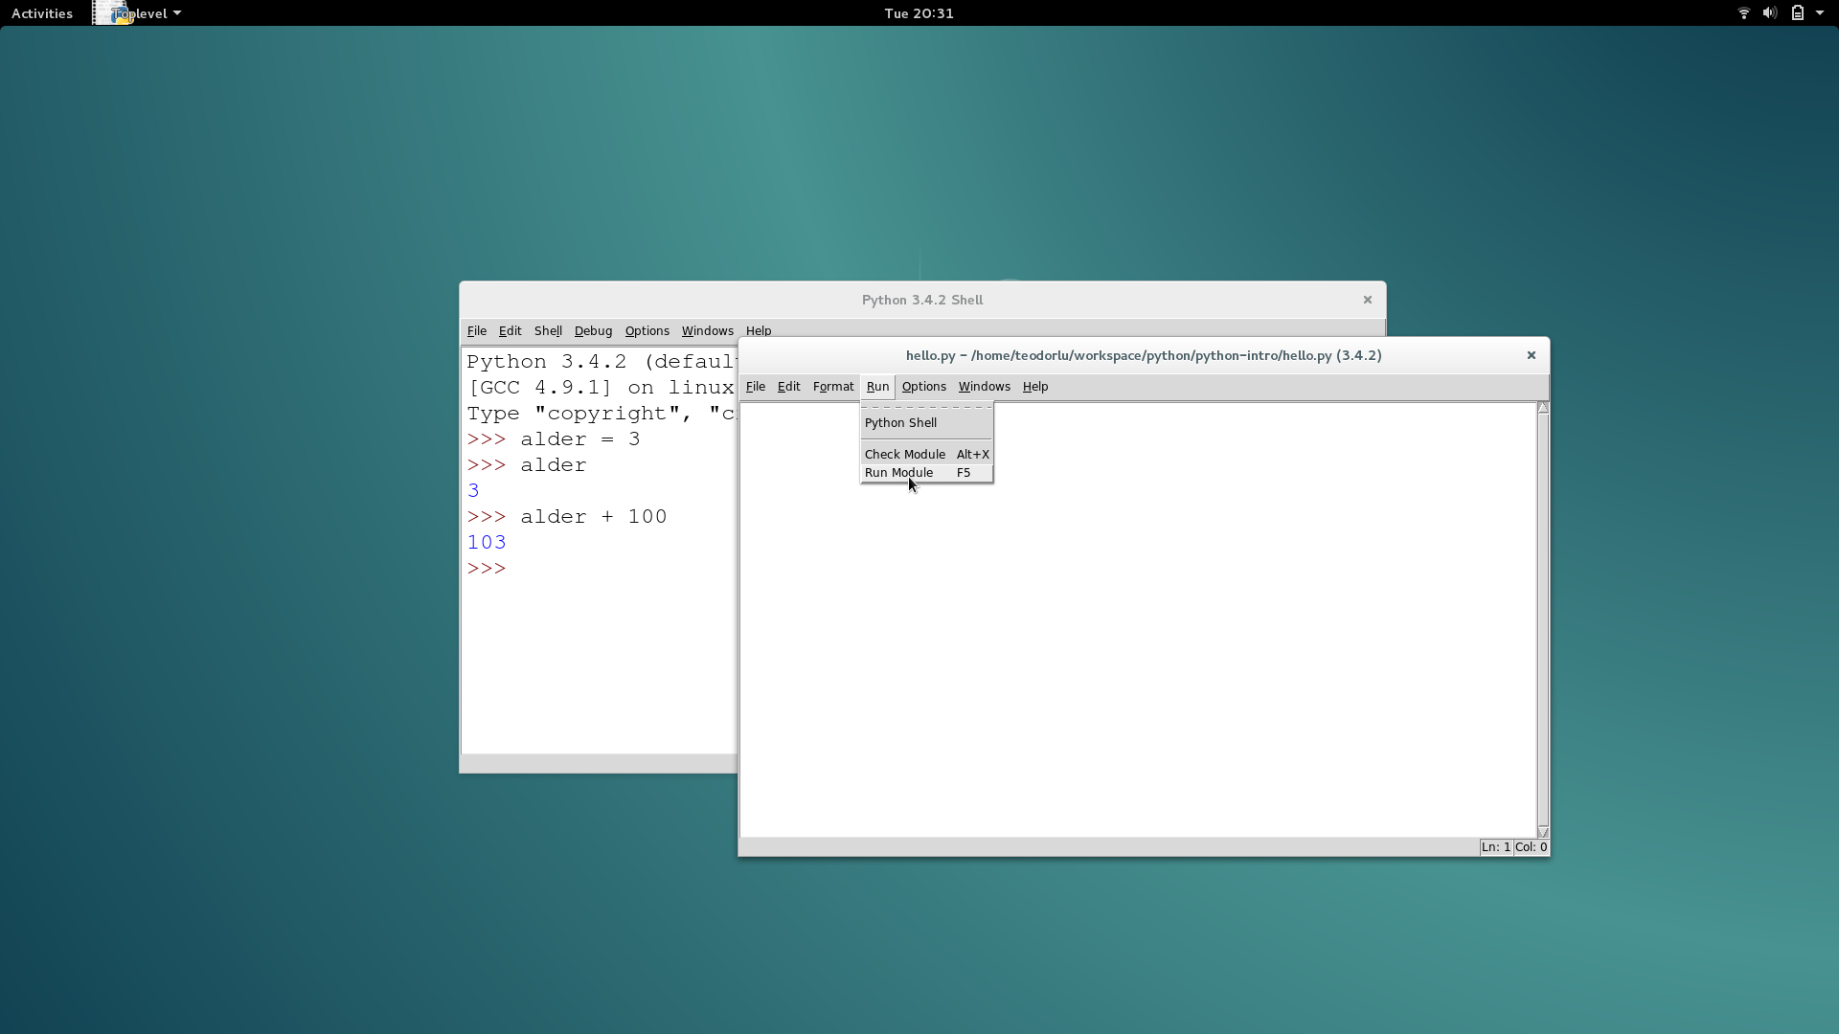1839x1034 pixels.
Task: Select Python Shell menu entry
Action: pos(900,423)
